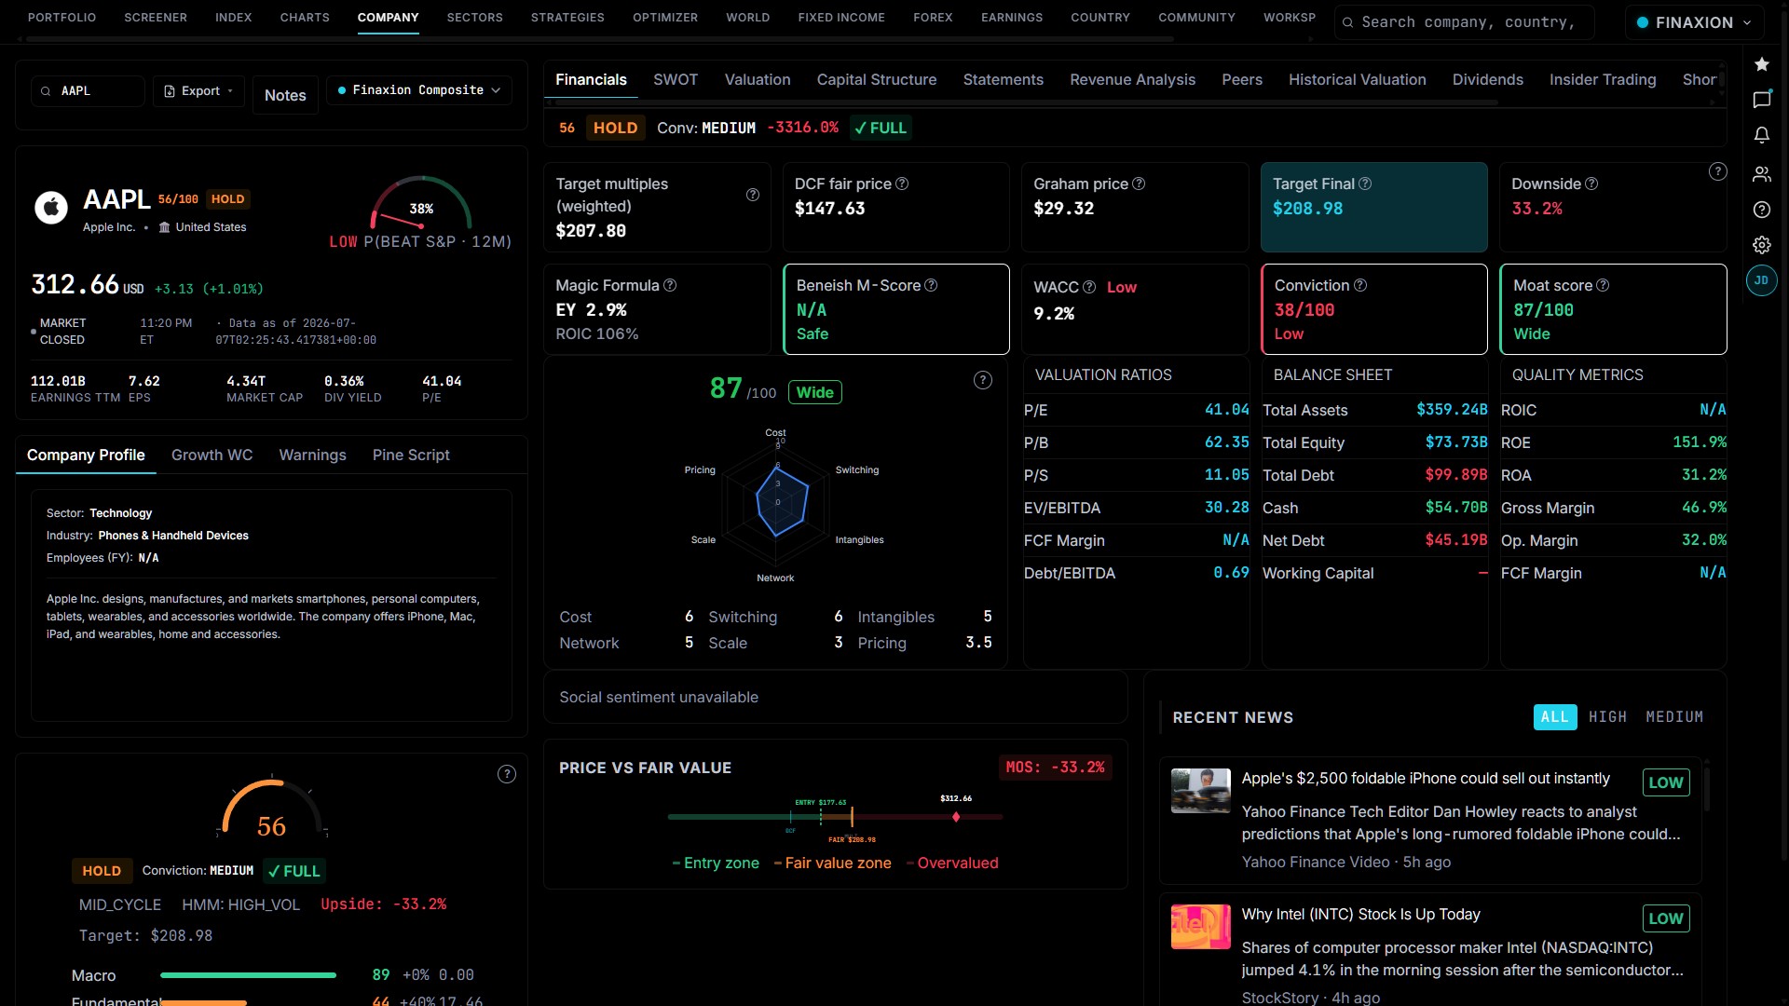Screen dimensions: 1789x1006
Task: Click the help icon above the Downside card
Action: point(1718,171)
